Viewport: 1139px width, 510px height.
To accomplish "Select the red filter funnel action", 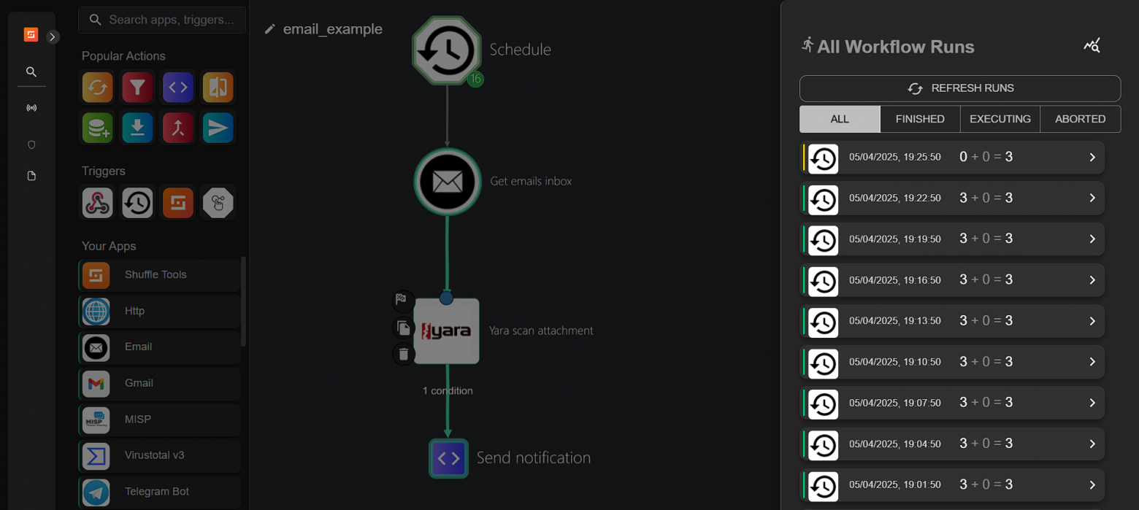I will pyautogui.click(x=137, y=88).
